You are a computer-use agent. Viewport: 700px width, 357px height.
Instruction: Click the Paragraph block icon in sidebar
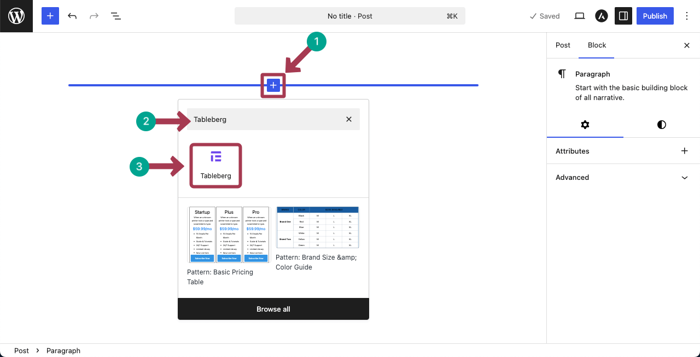tap(562, 74)
